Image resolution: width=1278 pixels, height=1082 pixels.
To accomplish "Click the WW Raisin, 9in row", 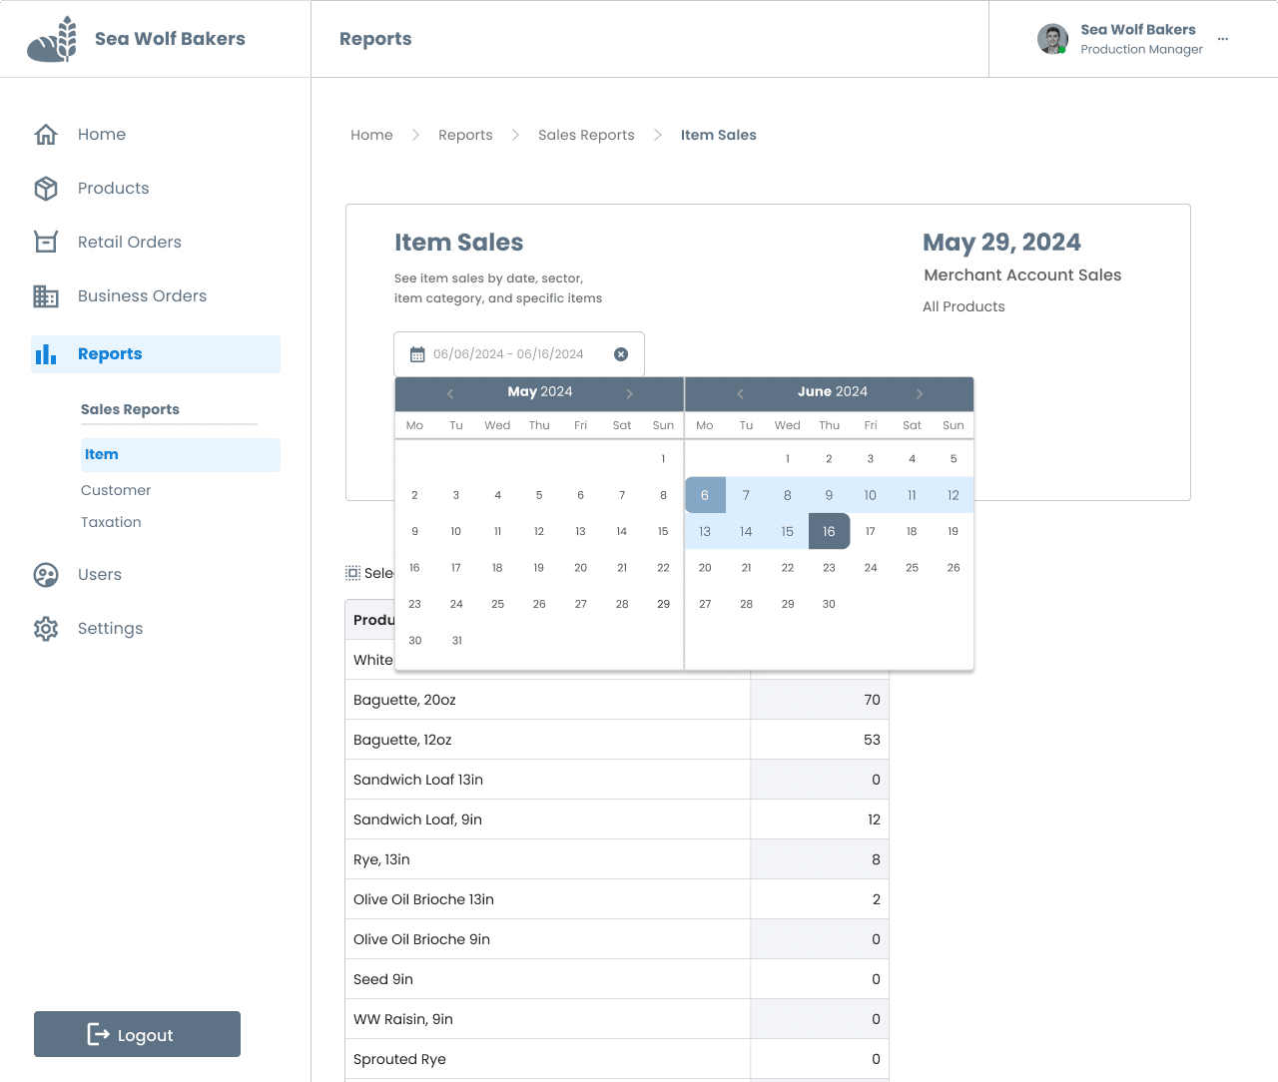I will pos(617,1019).
